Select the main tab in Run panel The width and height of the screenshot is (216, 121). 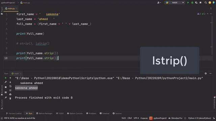16,74
